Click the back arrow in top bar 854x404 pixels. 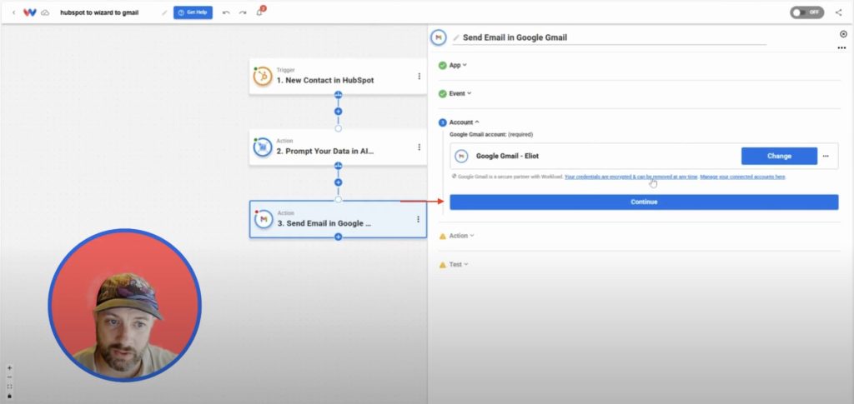13,12
